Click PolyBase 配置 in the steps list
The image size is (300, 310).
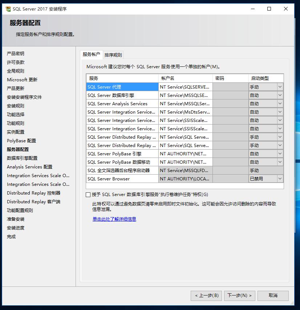coord(21,140)
